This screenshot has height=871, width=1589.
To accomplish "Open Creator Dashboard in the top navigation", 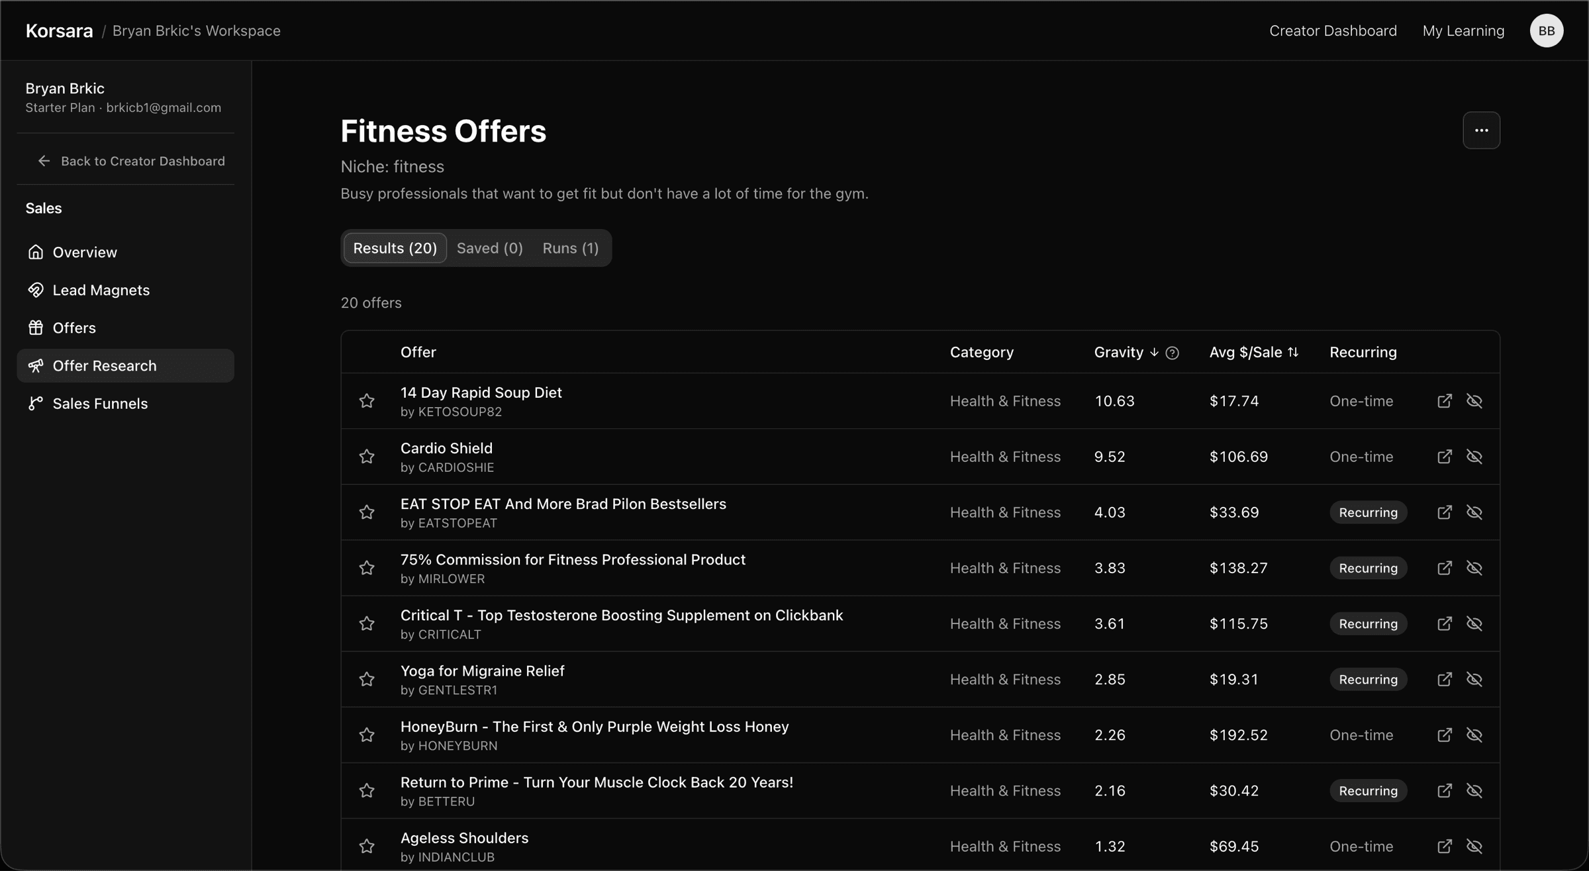I will pos(1332,30).
